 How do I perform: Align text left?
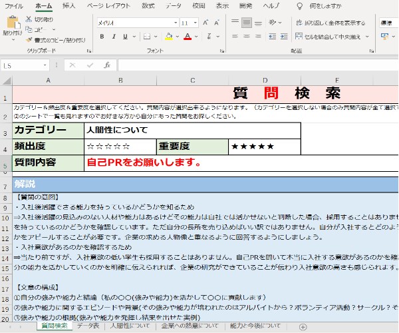tap(235, 37)
